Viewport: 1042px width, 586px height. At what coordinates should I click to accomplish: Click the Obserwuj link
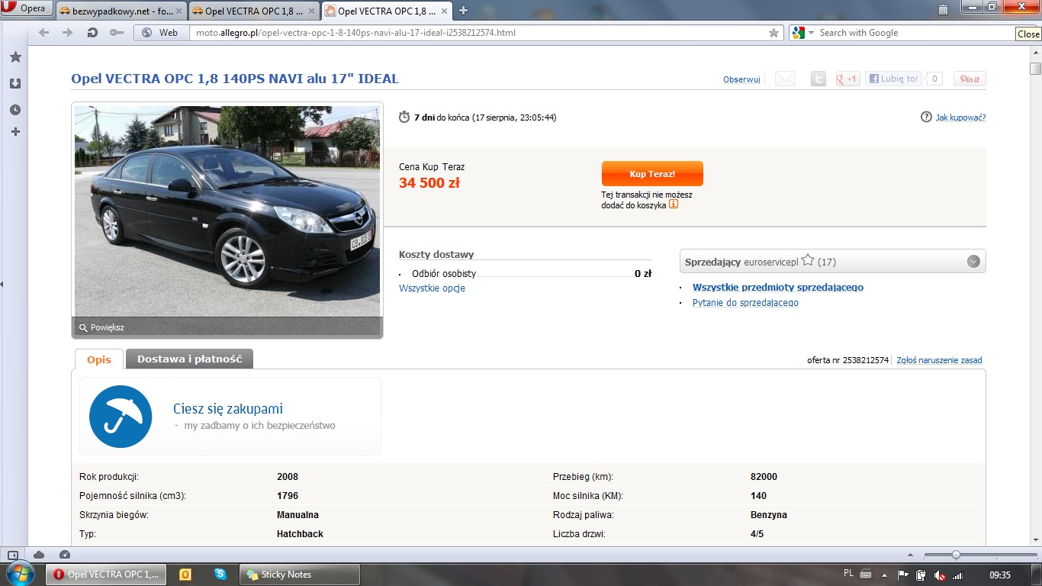point(741,79)
